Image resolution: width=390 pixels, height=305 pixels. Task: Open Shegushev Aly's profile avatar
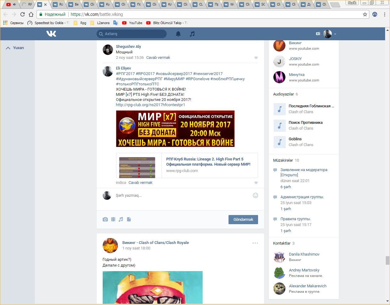pyautogui.click(x=108, y=49)
